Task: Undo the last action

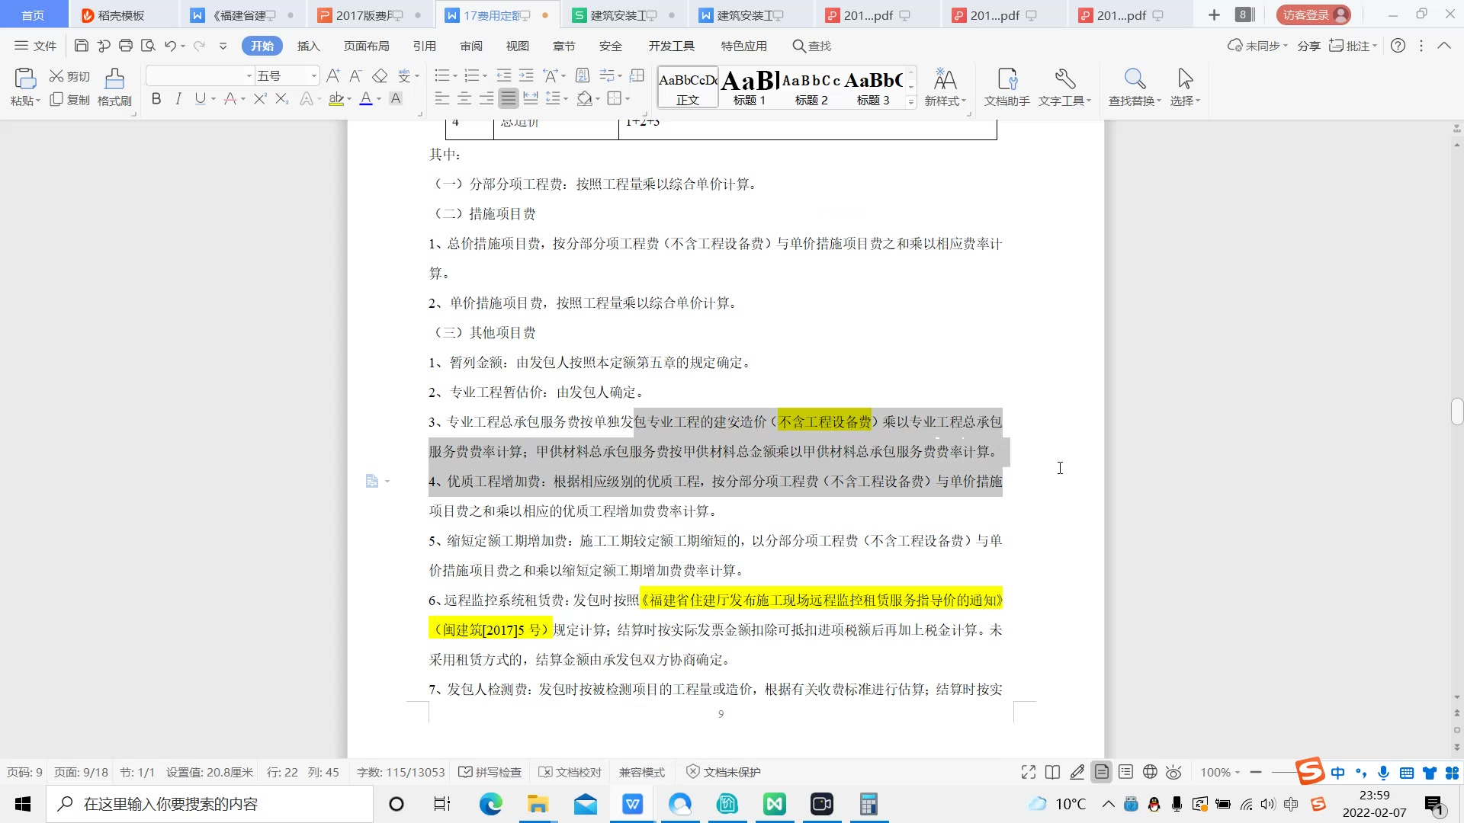Action: pos(171,46)
